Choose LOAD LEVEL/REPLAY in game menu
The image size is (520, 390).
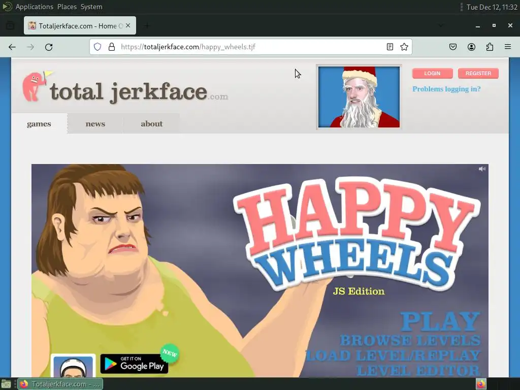[393, 355]
